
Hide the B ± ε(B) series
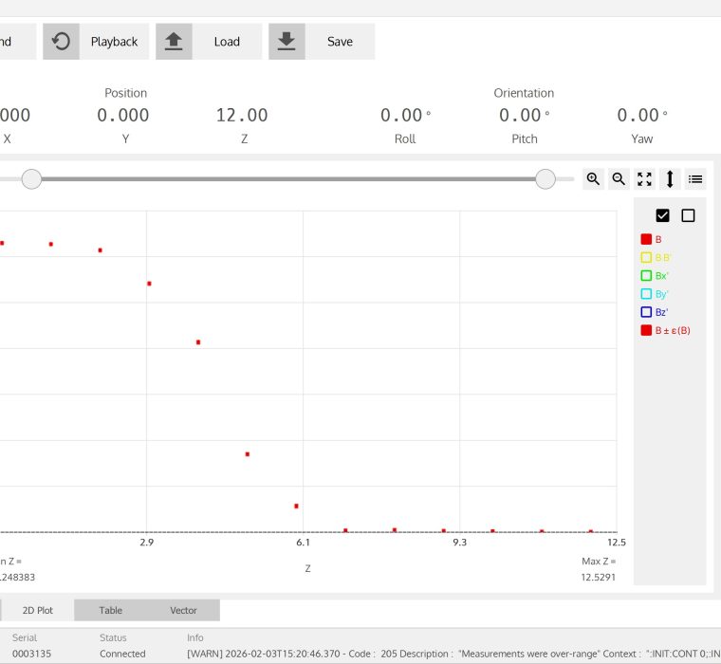click(x=646, y=330)
